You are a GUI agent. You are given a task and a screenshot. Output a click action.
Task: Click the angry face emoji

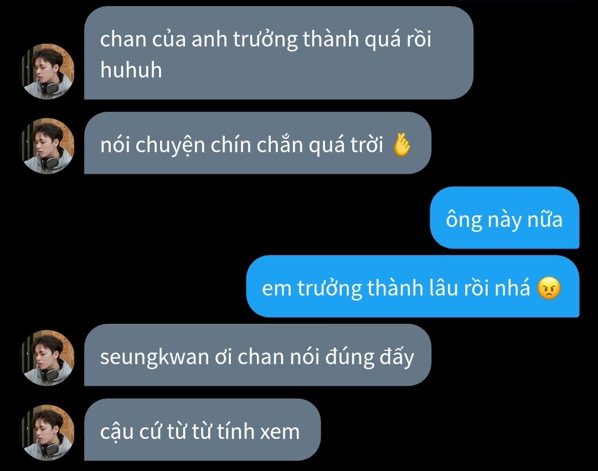coord(549,288)
